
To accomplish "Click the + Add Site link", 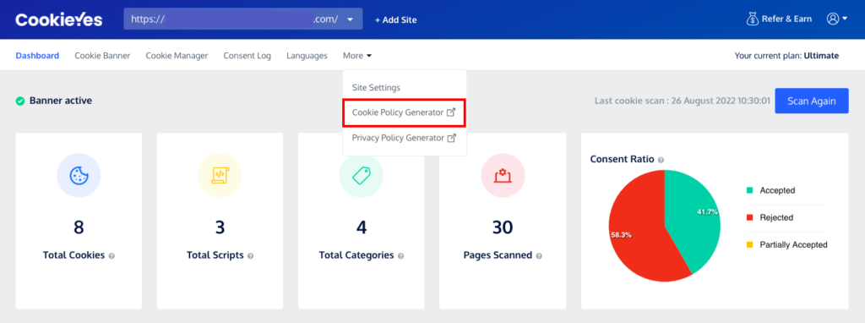I will (x=395, y=20).
